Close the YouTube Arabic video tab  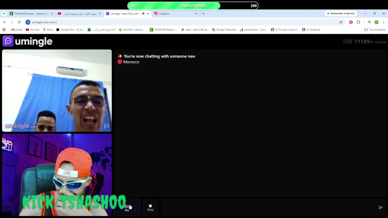pyautogui.click(x=100, y=14)
